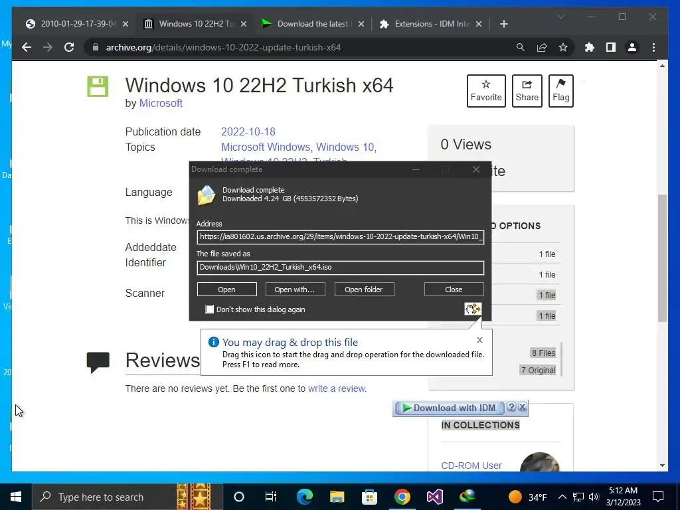
Task: Open the volume control in system tray
Action: [x=594, y=497]
